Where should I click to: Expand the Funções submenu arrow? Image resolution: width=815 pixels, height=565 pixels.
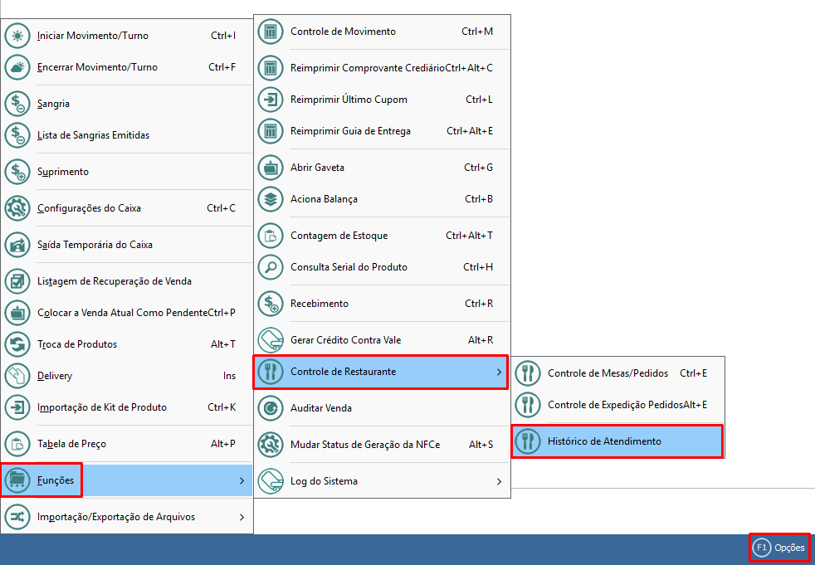242,480
